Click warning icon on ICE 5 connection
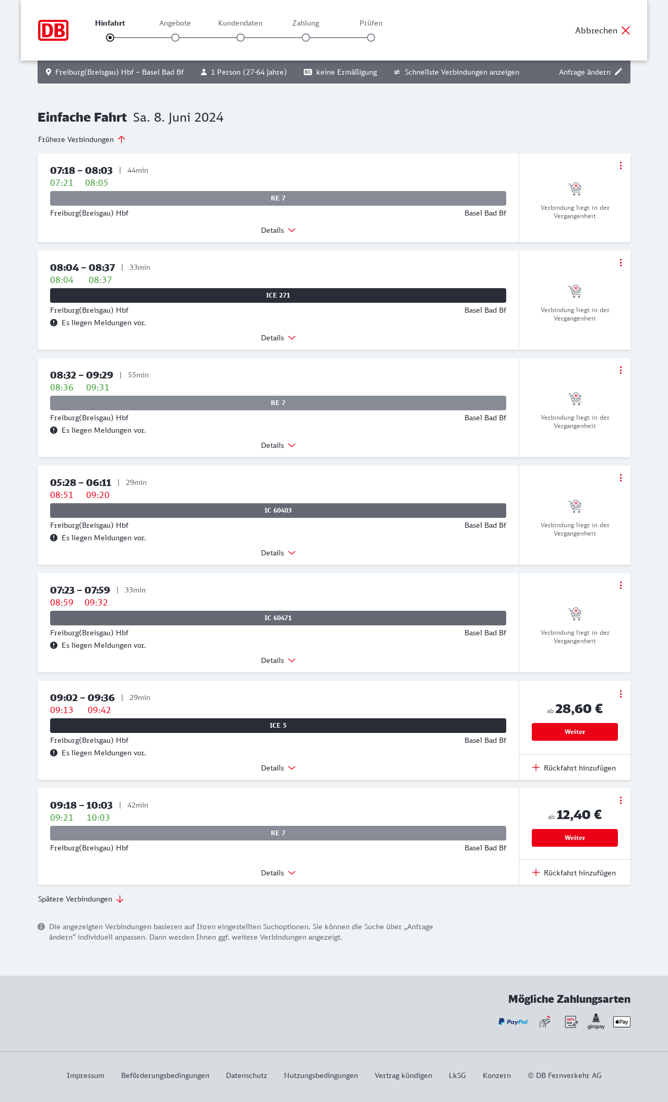Image resolution: width=668 pixels, height=1102 pixels. (54, 753)
